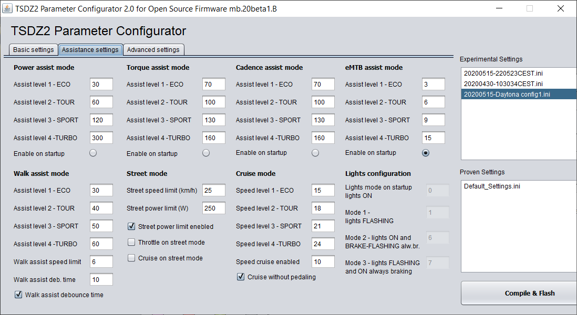Toggle Cruise without pedaling checkbox

[x=241, y=277]
